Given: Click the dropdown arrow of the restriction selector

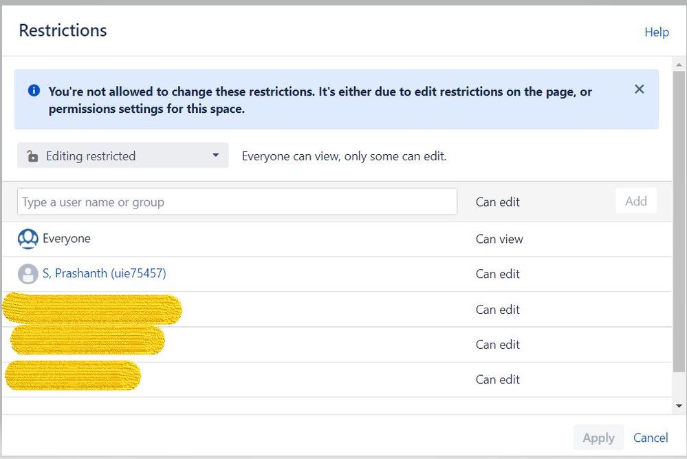Looking at the screenshot, I should [215, 156].
